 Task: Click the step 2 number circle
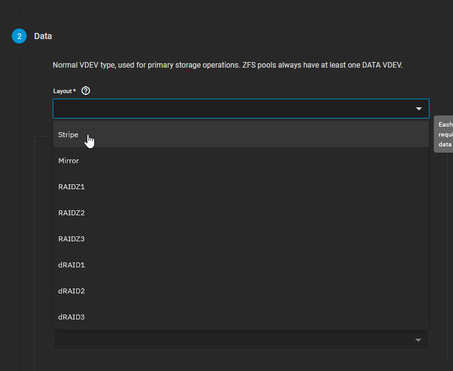19,37
